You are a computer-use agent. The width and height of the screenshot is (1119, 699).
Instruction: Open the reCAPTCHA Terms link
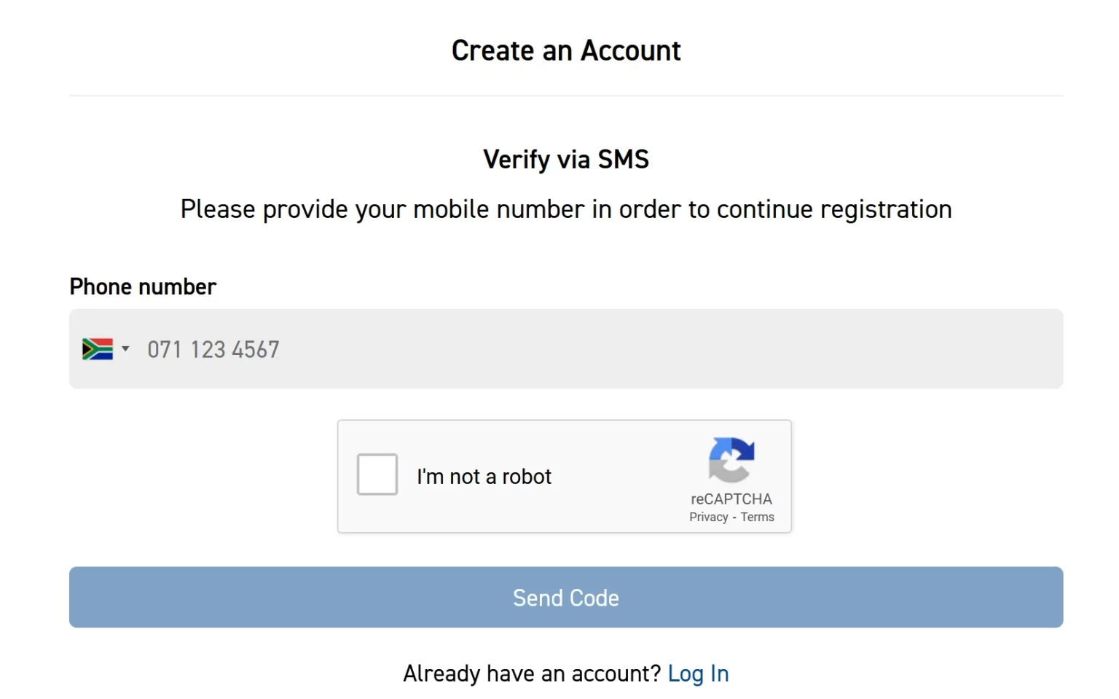[x=758, y=517]
